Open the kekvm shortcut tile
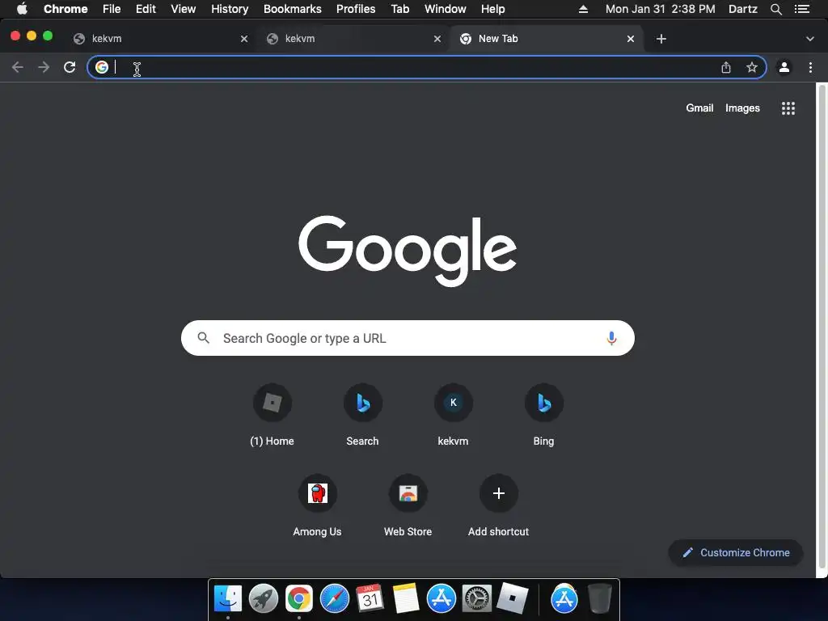Screen dimensions: 828x621 (453, 415)
